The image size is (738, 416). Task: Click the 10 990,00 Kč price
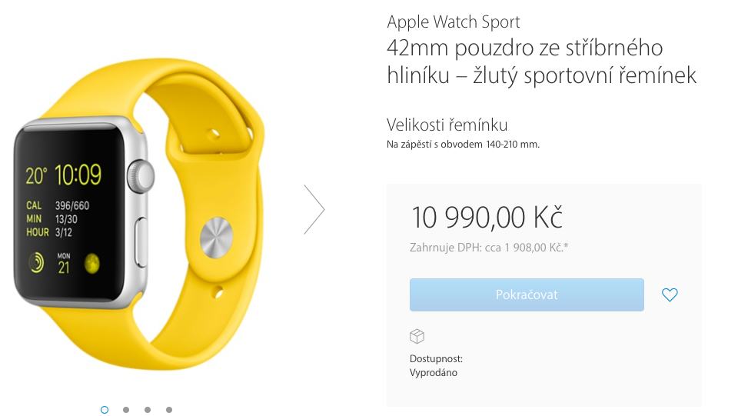[x=487, y=218]
